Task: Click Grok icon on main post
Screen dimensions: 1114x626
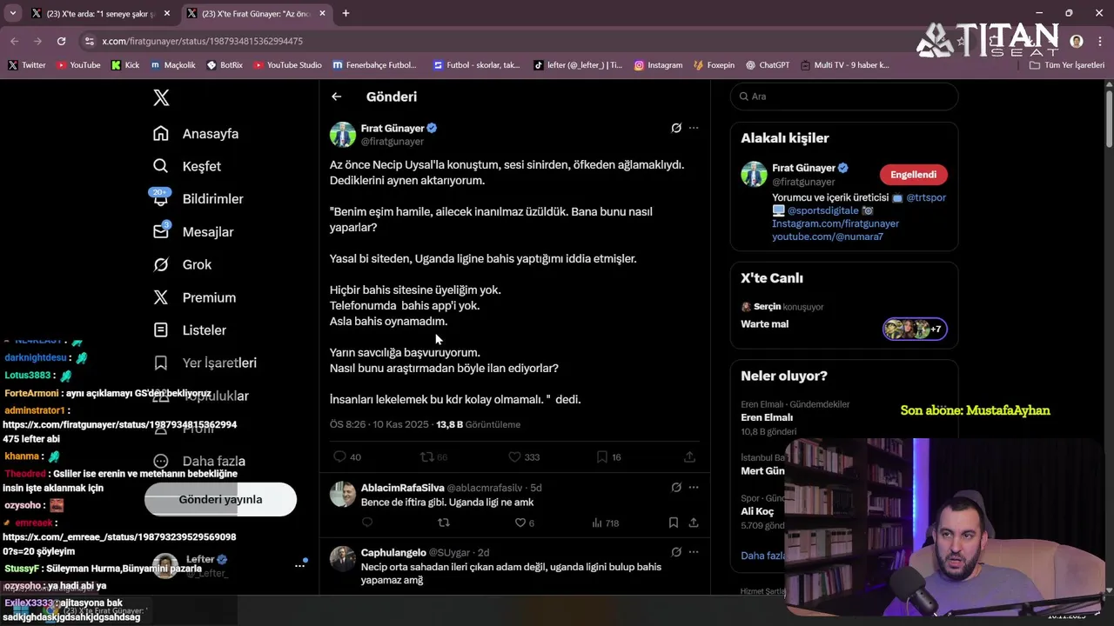Action: (676, 128)
